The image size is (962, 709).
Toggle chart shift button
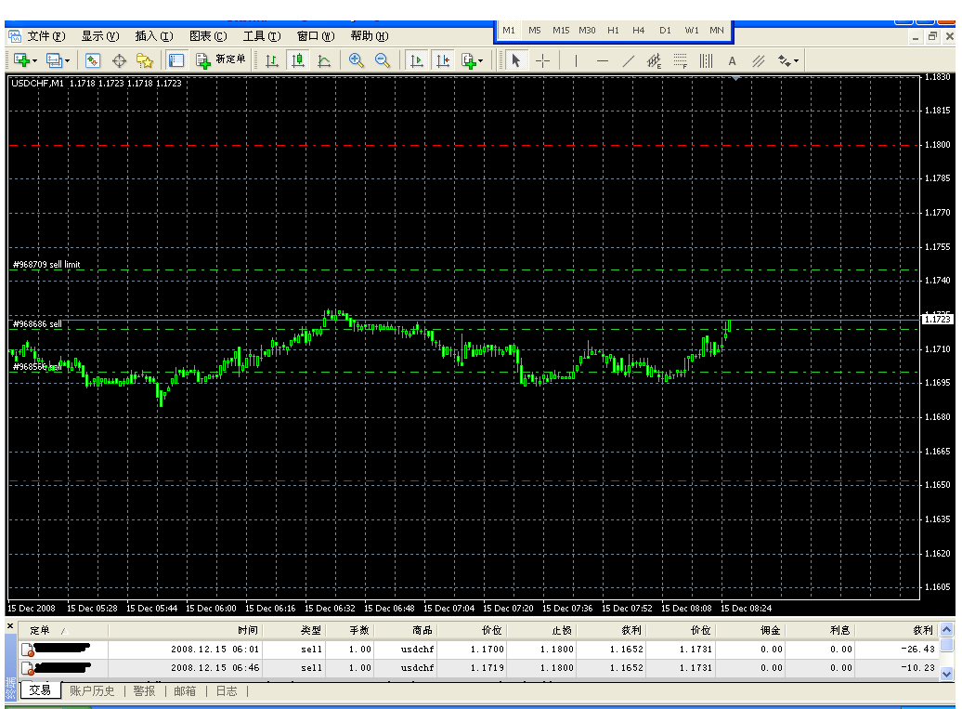pyautogui.click(x=442, y=60)
